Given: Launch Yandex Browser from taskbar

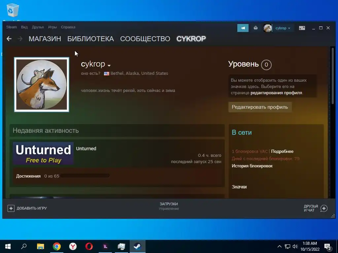Looking at the screenshot, I should pyautogui.click(x=73, y=246).
